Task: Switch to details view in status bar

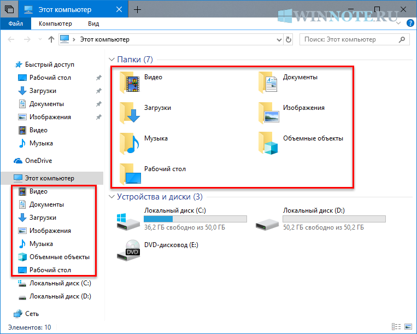Action: 396,326
